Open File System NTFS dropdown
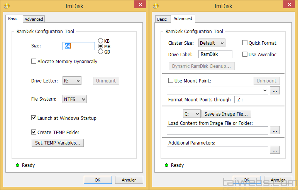 (74, 99)
